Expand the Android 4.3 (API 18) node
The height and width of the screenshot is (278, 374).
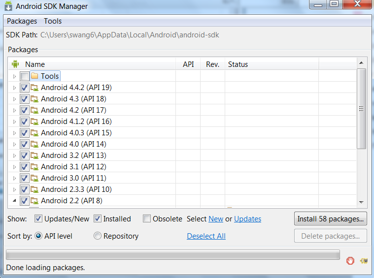pyautogui.click(x=15, y=99)
